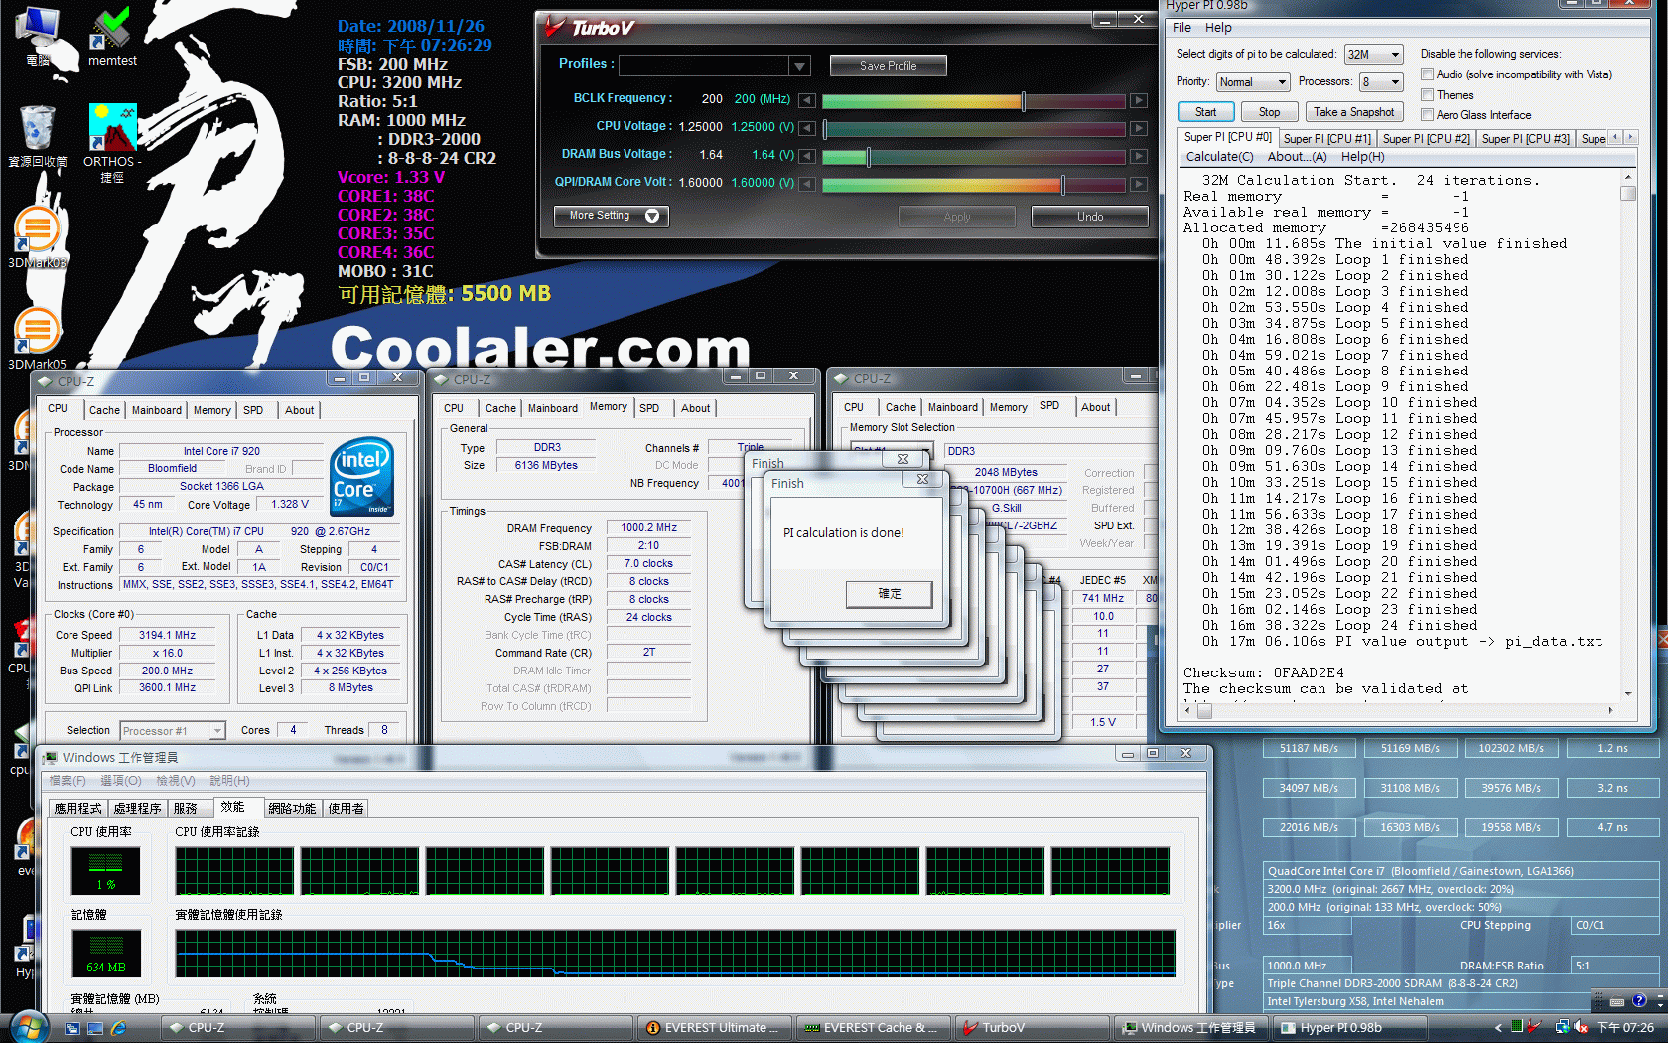
Task: Increase DRAM Bus Voltage with its right arrow
Action: [x=1139, y=156]
